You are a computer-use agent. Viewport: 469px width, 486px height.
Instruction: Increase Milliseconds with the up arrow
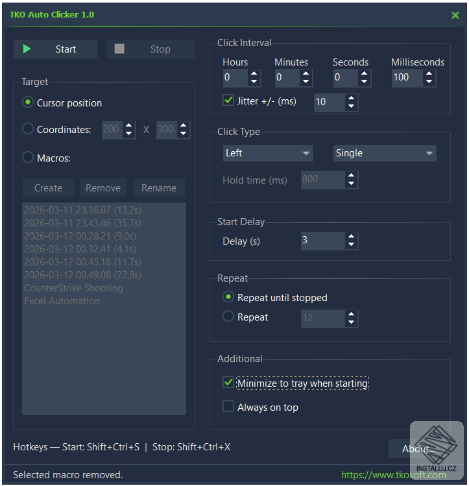429,74
